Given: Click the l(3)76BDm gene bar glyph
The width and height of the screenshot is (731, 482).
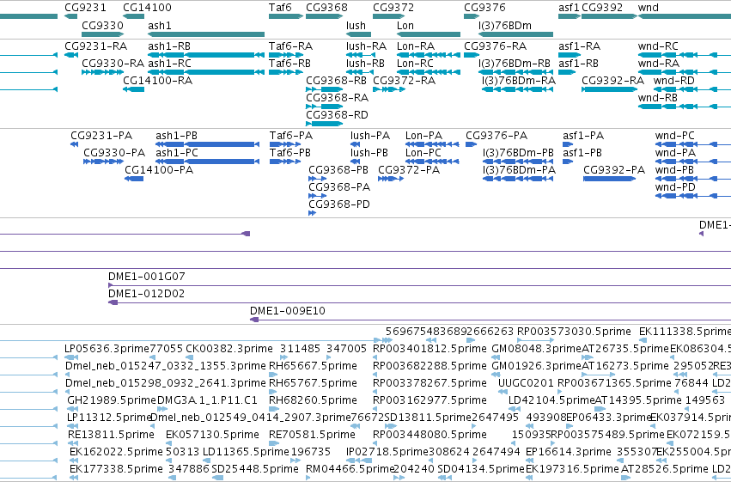Looking at the screenshot, I should pos(515,34).
